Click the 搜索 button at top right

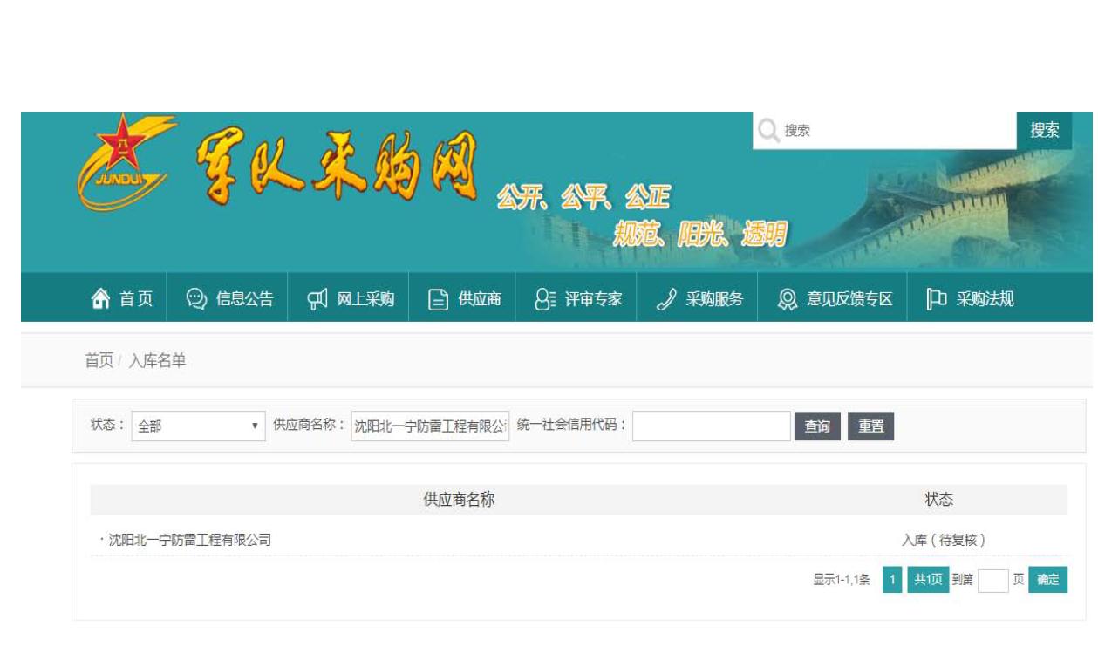pos(1044,131)
